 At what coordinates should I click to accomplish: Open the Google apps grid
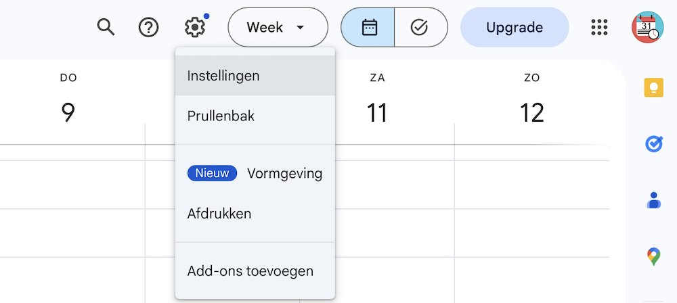(x=599, y=28)
